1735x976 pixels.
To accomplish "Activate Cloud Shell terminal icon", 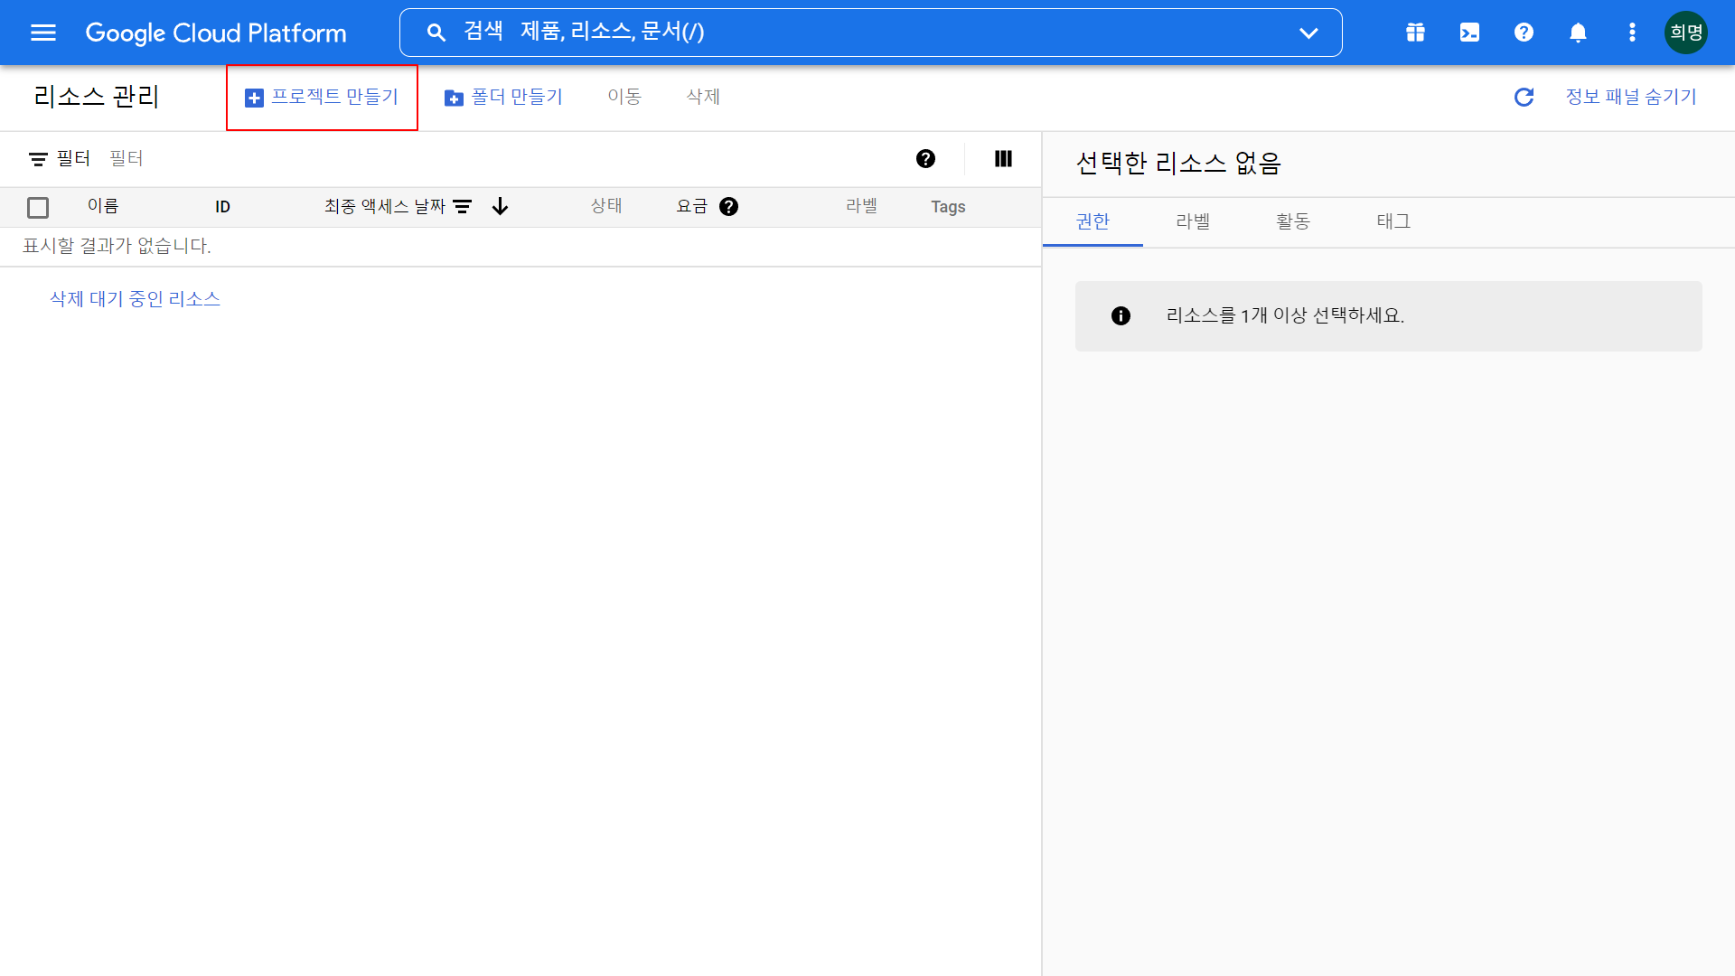I will (1469, 33).
